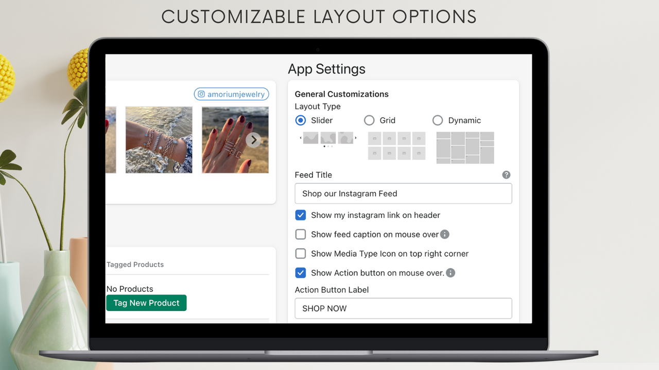Click inside the Feed Title text field
The width and height of the screenshot is (659, 370).
[x=403, y=194]
